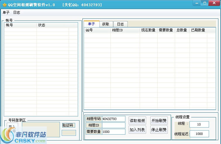Click the 相册ID column header in table
221x144 pixels.
coord(125,30)
